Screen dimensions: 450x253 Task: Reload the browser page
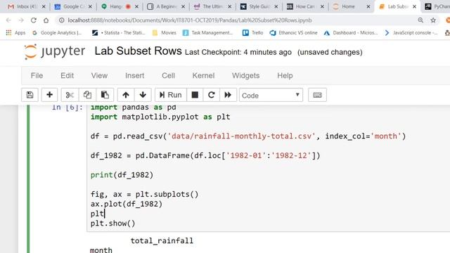click(34, 20)
